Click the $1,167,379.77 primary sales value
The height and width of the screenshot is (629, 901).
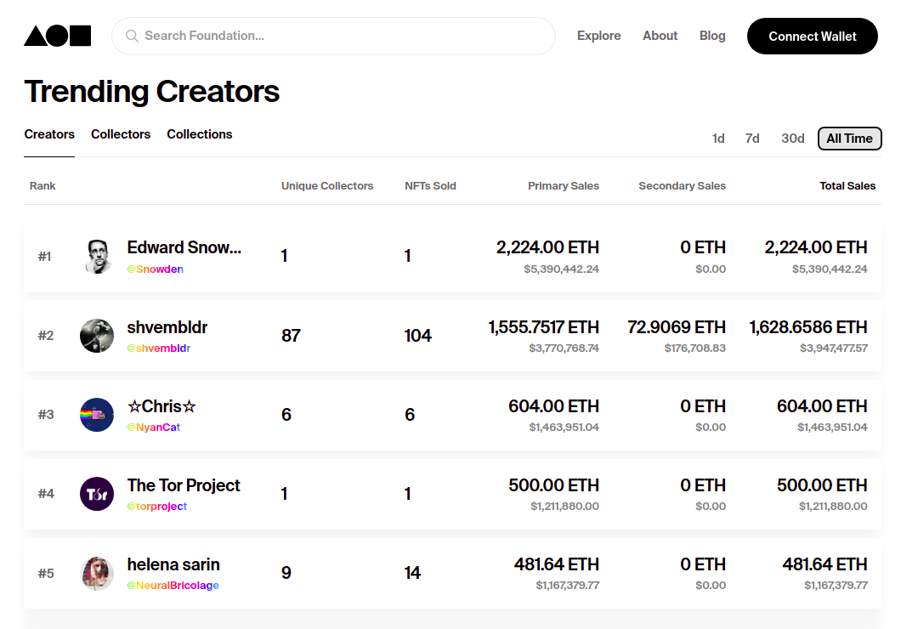click(568, 586)
